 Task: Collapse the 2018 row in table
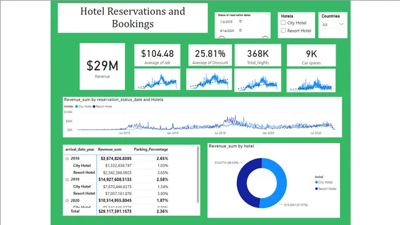tap(67, 159)
